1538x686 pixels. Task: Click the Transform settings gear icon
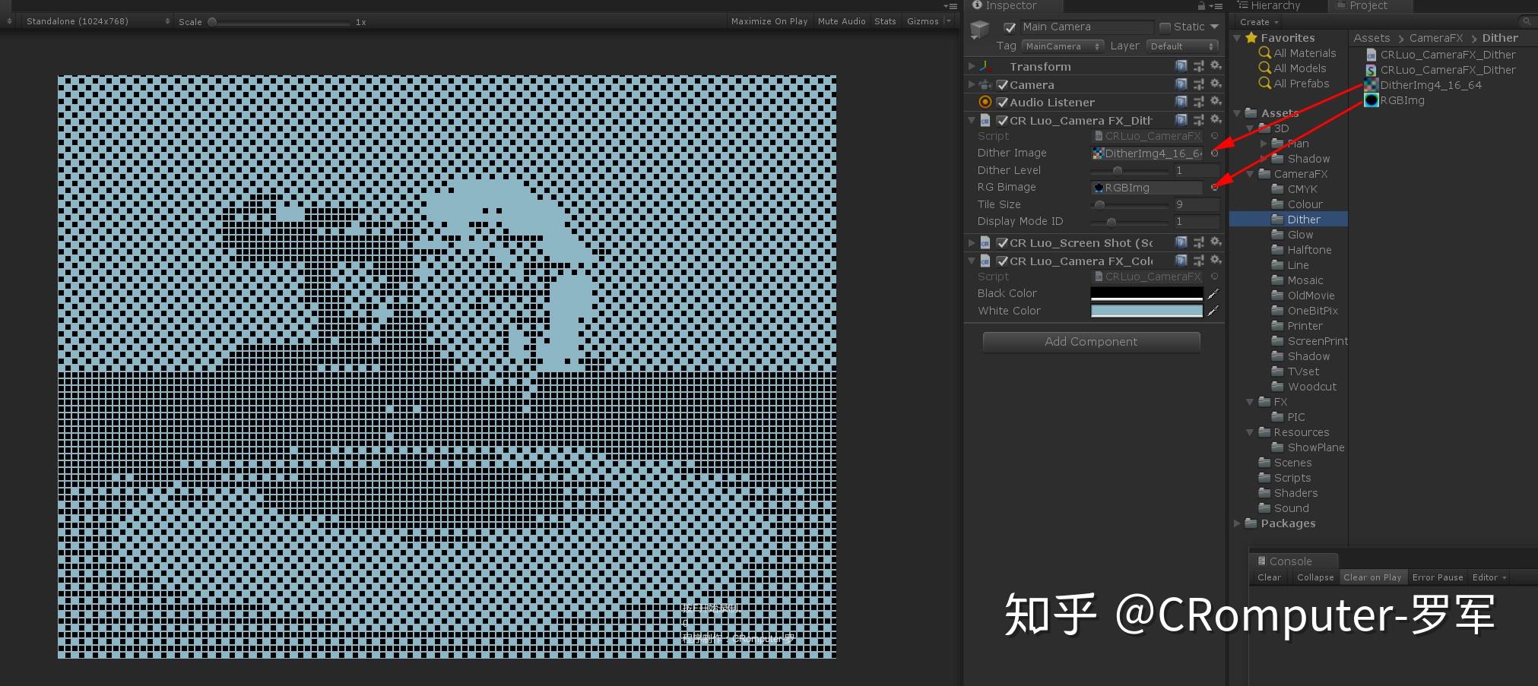coord(1217,66)
